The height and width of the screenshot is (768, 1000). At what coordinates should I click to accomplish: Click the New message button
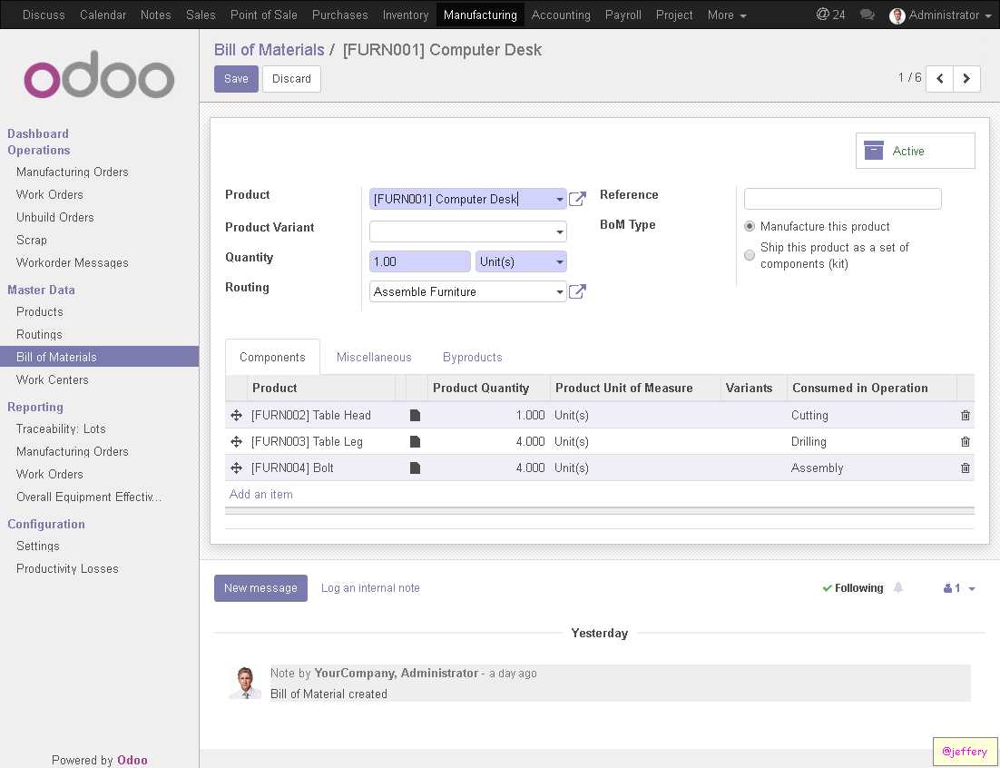[260, 588]
